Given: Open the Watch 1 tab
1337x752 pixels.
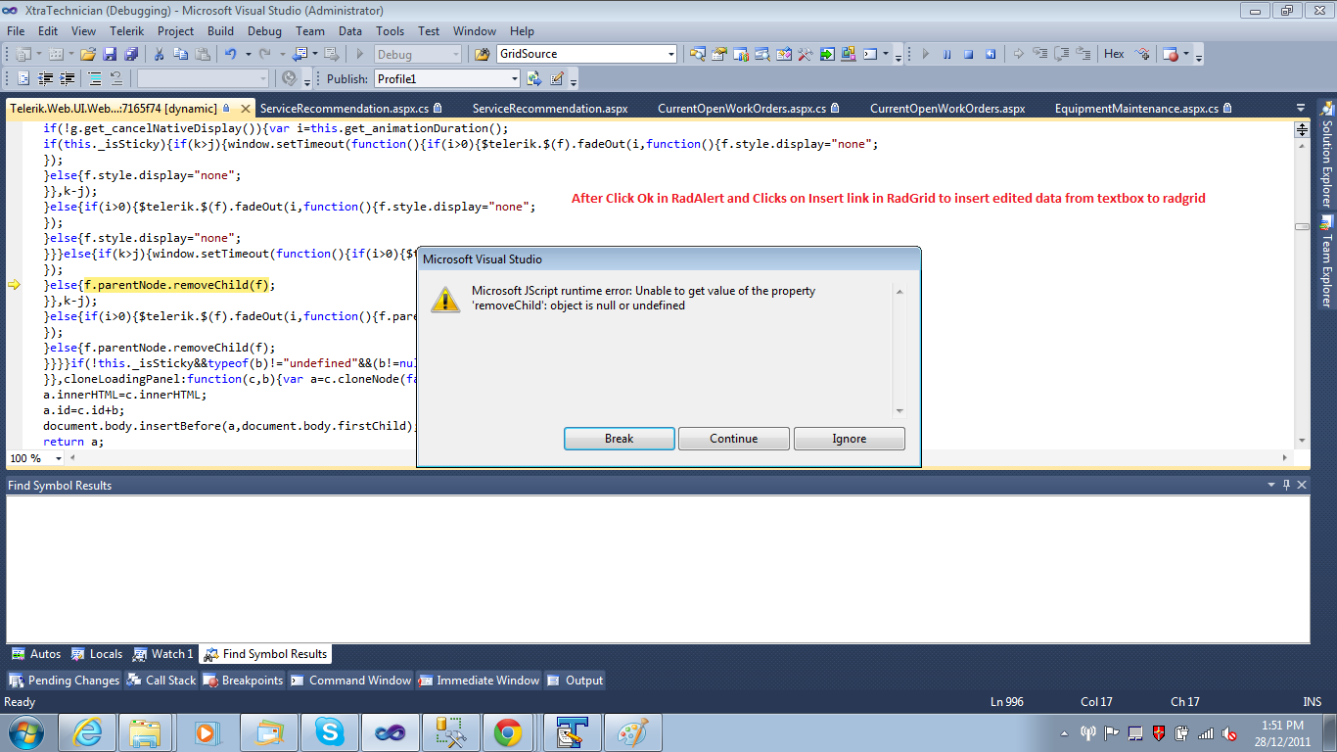Looking at the screenshot, I should click(163, 654).
